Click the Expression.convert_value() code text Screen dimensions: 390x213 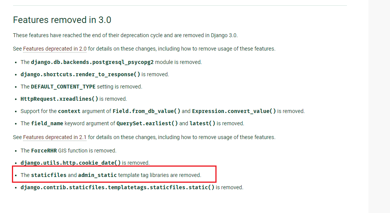coord(234,111)
